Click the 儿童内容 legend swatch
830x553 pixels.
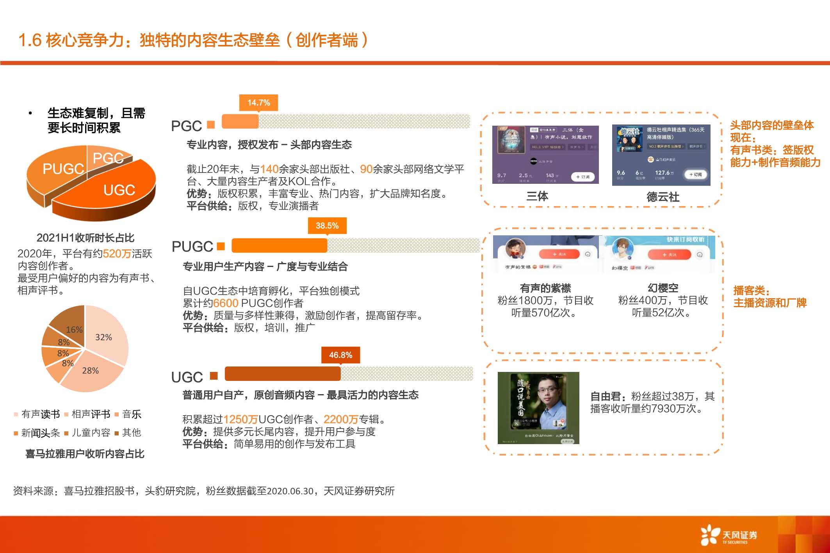click(x=66, y=433)
